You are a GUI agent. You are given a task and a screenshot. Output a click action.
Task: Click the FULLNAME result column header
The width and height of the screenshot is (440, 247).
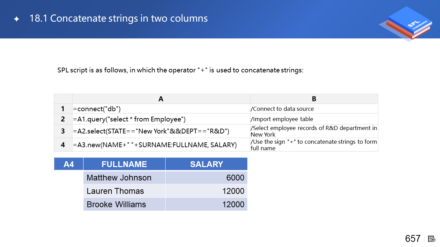click(124, 164)
